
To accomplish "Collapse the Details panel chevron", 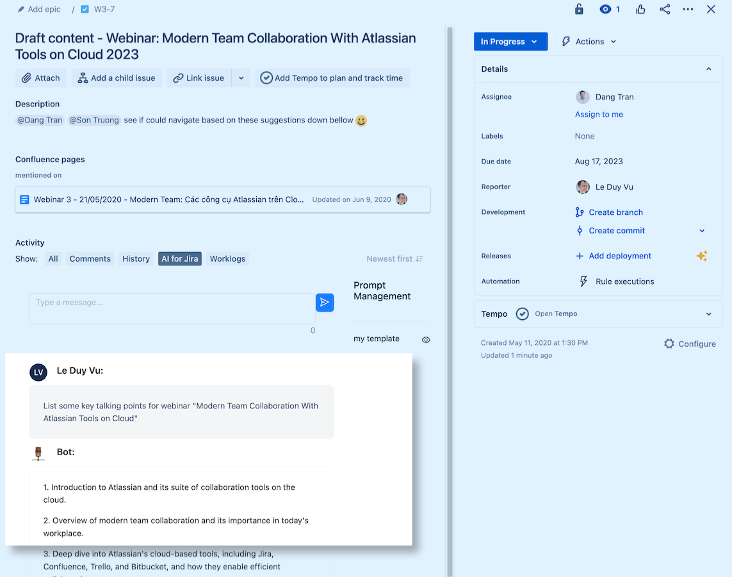I will tap(708, 69).
